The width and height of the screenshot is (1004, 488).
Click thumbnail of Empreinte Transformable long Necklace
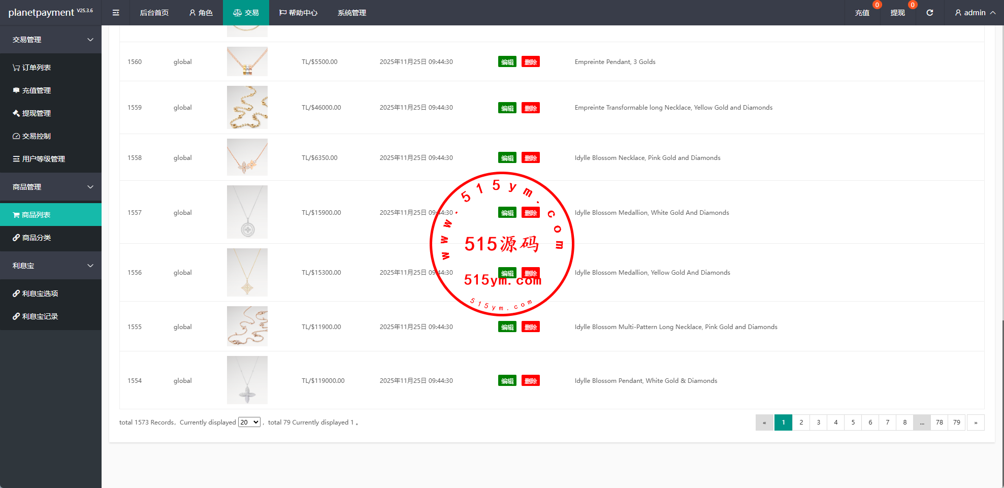(247, 107)
